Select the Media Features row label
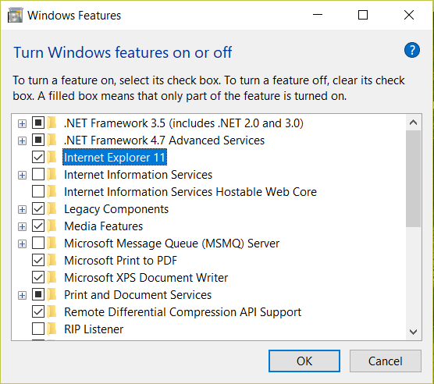This screenshot has height=384, width=434. (x=104, y=226)
